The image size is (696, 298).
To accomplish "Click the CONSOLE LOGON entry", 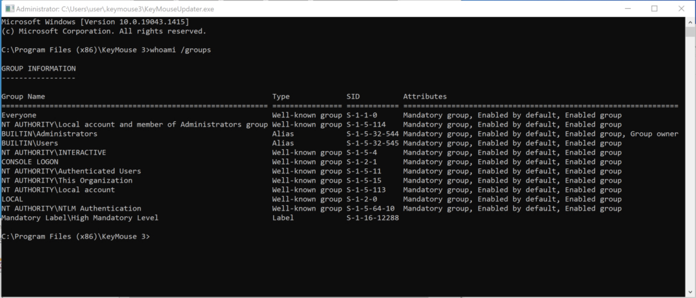I will point(30,162).
